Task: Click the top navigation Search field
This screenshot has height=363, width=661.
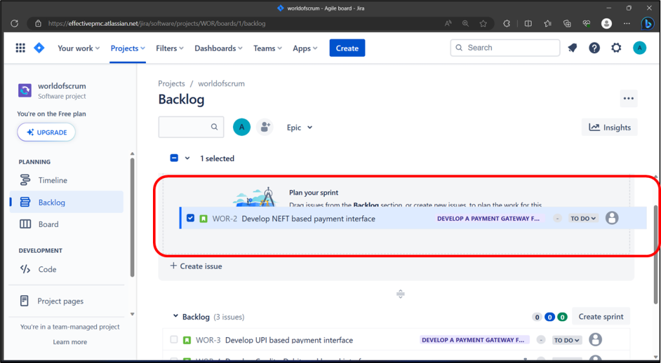Action: tap(505, 48)
